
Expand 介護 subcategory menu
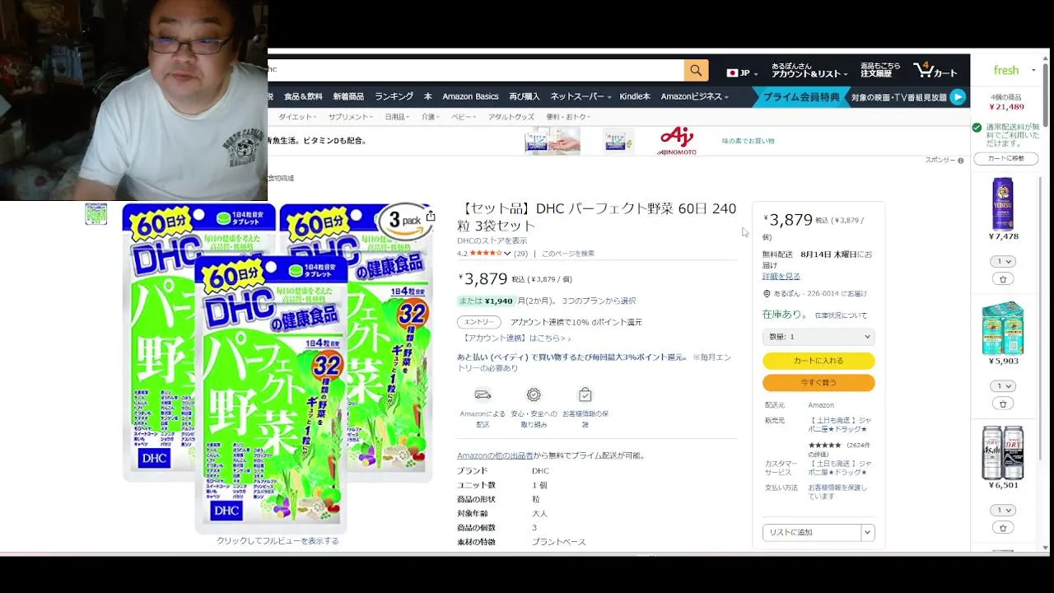pyautogui.click(x=430, y=117)
